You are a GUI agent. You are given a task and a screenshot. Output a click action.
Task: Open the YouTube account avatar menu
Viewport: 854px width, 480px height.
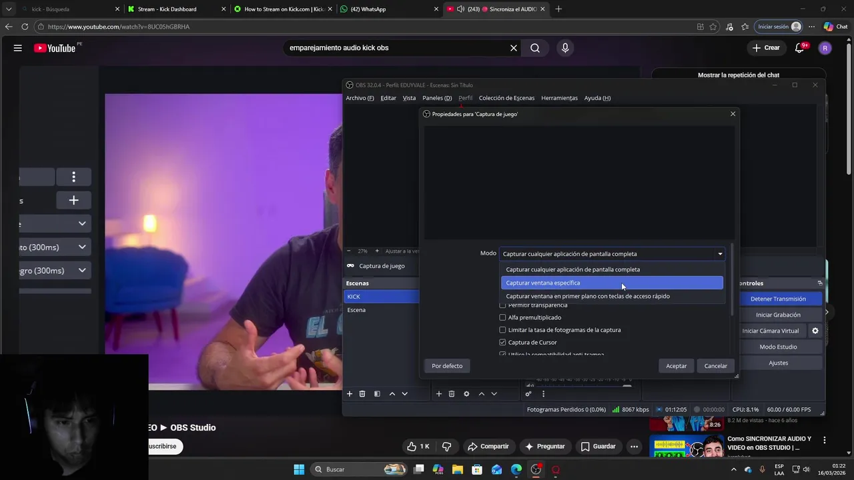(x=825, y=48)
